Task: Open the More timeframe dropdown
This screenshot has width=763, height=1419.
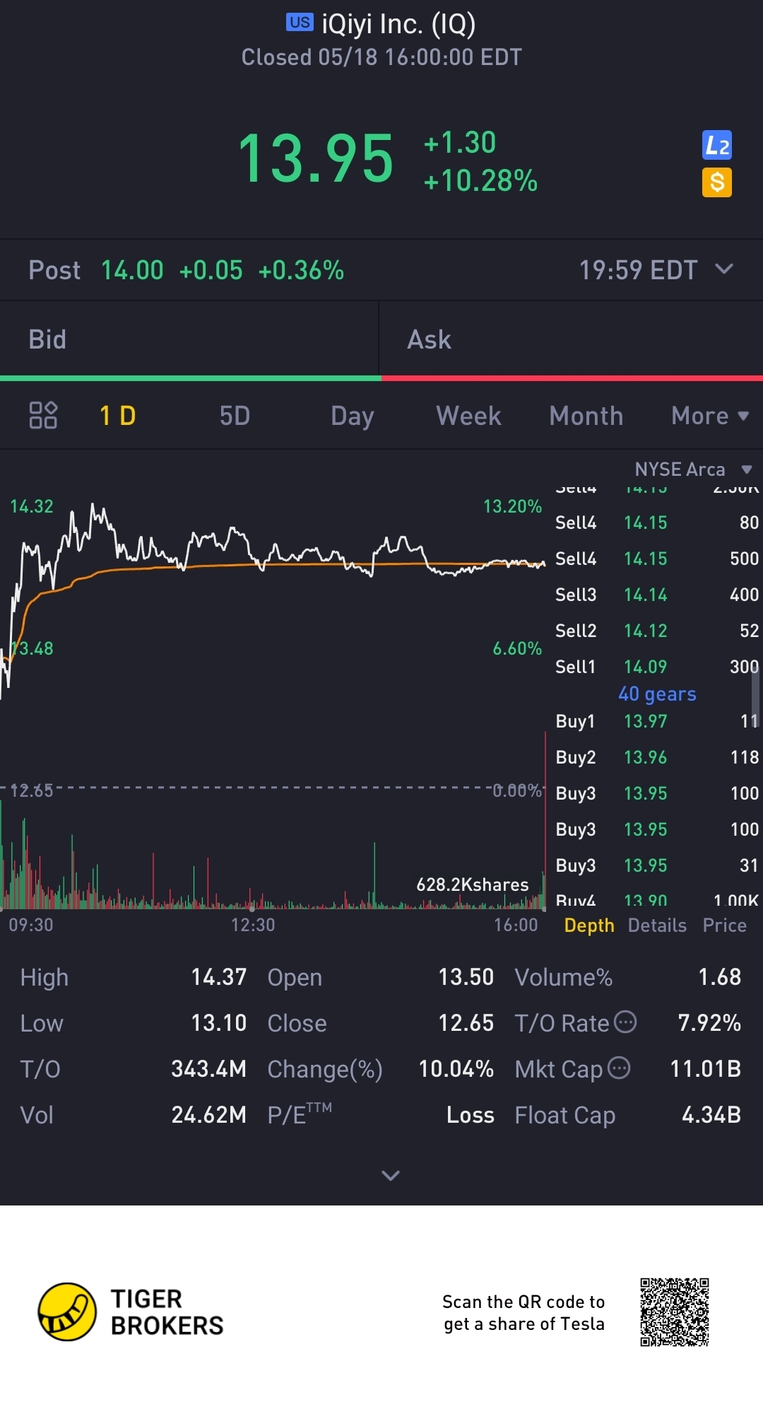Action: coord(710,416)
